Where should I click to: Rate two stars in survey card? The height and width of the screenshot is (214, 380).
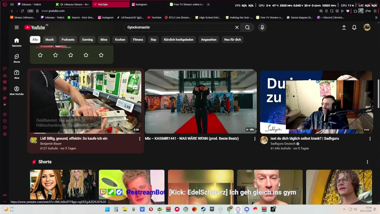(56, 55)
